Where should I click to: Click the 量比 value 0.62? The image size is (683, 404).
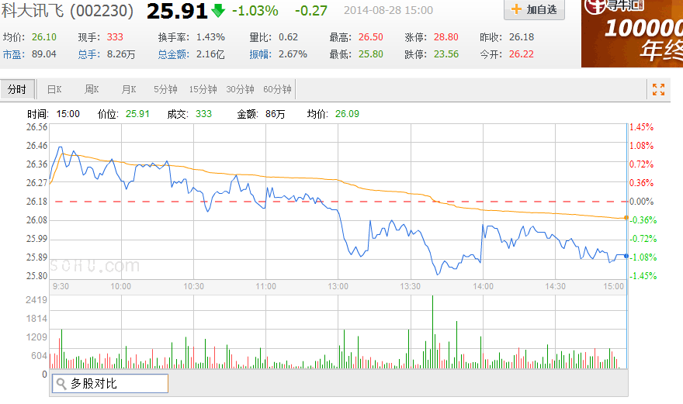tap(289, 37)
